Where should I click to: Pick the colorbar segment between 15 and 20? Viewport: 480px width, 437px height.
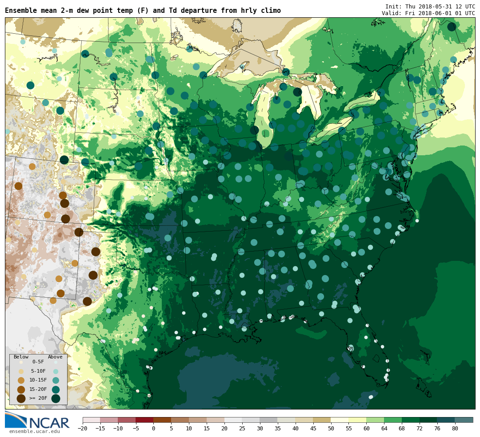216,420
